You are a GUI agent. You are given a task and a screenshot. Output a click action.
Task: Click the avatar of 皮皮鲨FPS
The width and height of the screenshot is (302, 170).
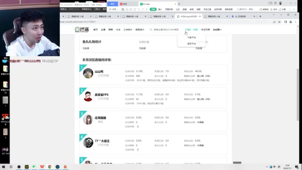pos(88,96)
